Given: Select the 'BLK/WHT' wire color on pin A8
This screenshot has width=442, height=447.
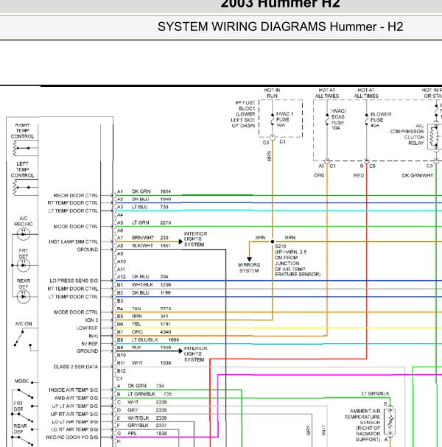Looking at the screenshot, I should [x=142, y=245].
